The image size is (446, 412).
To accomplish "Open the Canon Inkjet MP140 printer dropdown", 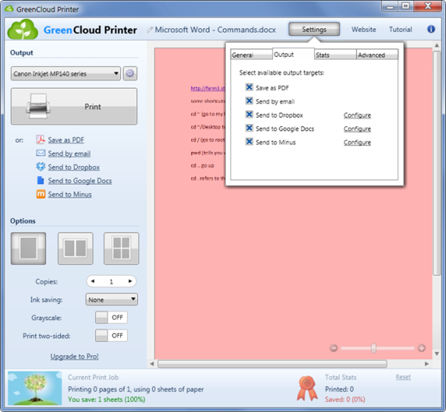I will [65, 74].
